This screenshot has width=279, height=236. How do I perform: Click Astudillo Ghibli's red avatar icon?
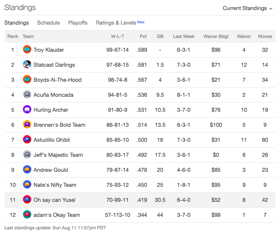pyautogui.click(x=27, y=140)
